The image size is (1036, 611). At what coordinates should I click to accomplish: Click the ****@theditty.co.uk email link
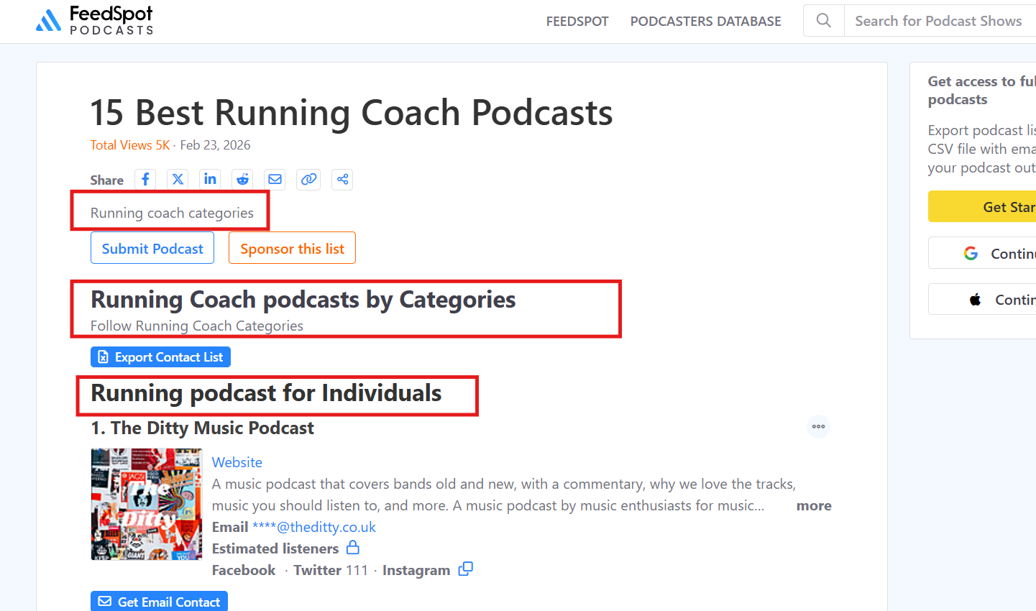click(x=314, y=527)
